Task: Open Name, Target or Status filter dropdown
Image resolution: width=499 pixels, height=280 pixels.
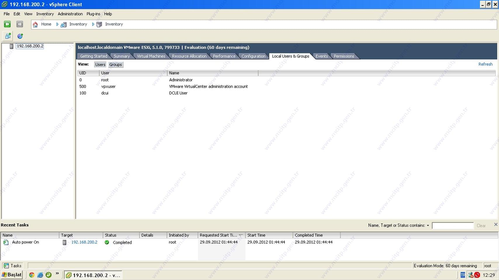Action: [428, 225]
